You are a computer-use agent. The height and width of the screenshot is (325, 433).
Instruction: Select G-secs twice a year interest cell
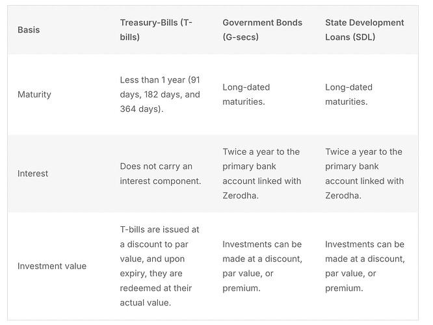[x=262, y=174]
